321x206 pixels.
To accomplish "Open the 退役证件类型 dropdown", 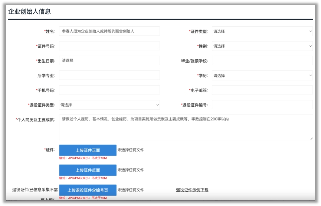I will [x=109, y=105].
